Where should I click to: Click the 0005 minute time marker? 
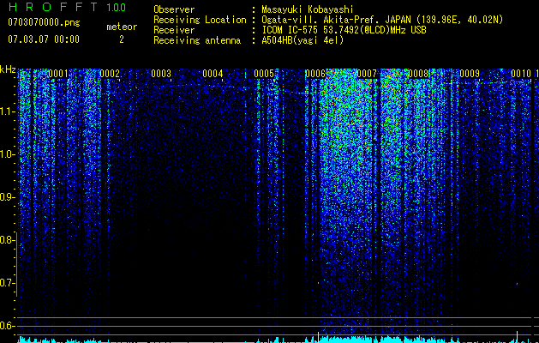[x=264, y=74]
